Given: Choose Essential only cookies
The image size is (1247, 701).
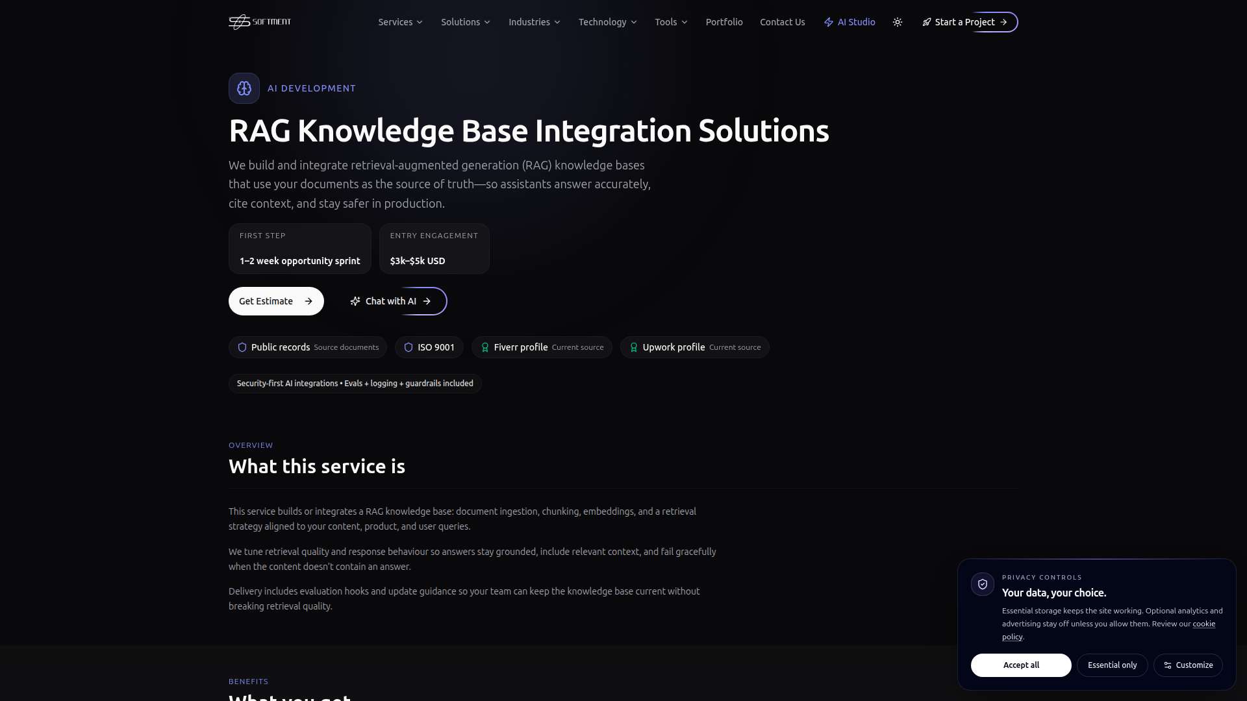Looking at the screenshot, I should [x=1113, y=665].
